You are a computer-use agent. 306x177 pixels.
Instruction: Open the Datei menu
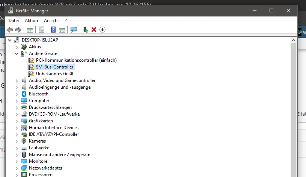(14, 21)
